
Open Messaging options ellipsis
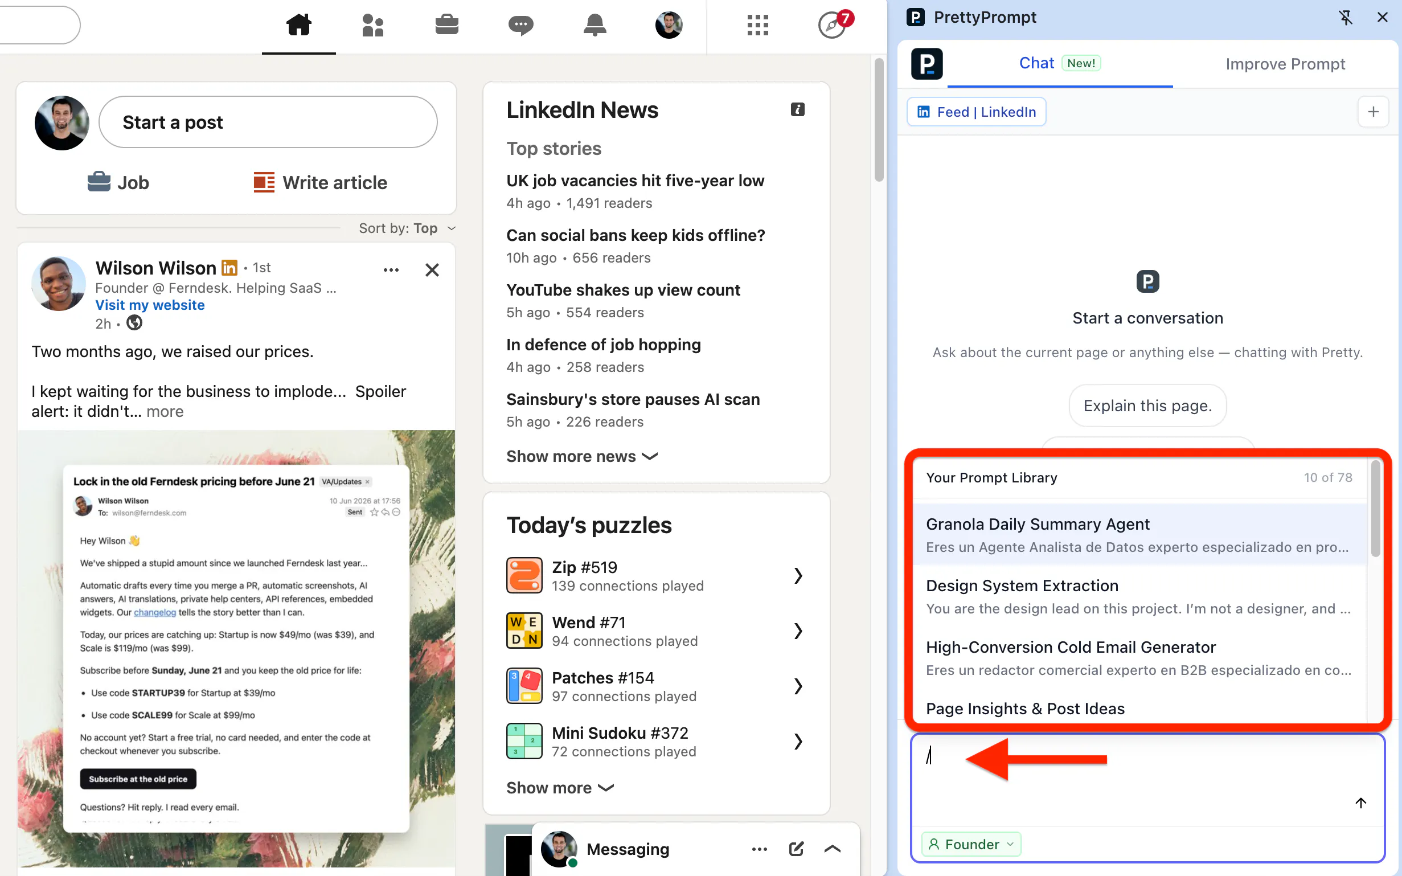[759, 849]
